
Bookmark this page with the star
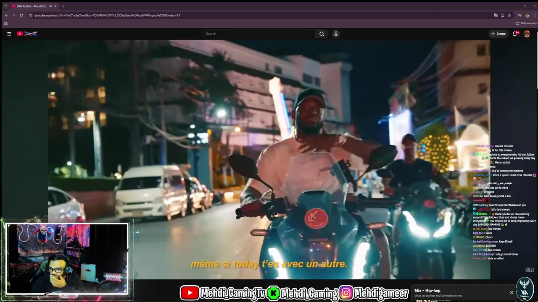(509, 15)
